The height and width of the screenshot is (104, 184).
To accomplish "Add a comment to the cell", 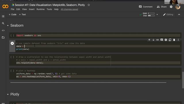I will click(x=162, y=40).
